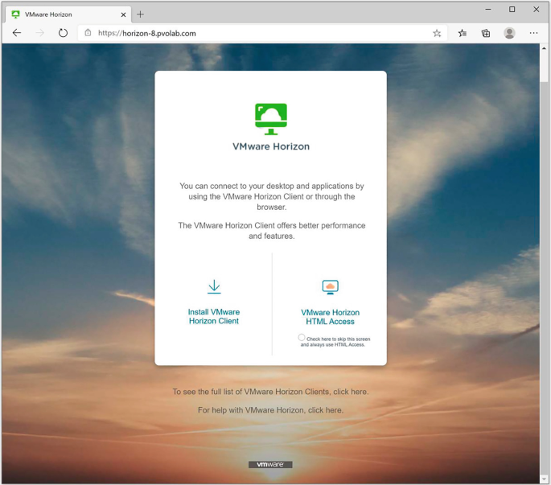Check the always use HTML Access checkbox

pyautogui.click(x=302, y=338)
